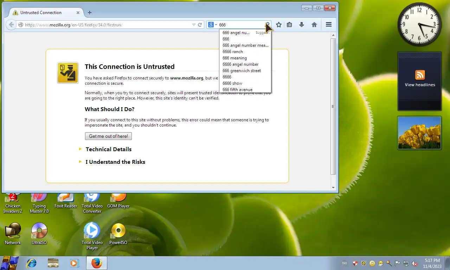This screenshot has height=270, width=450.
Task: Reload the current page
Action: click(x=200, y=25)
